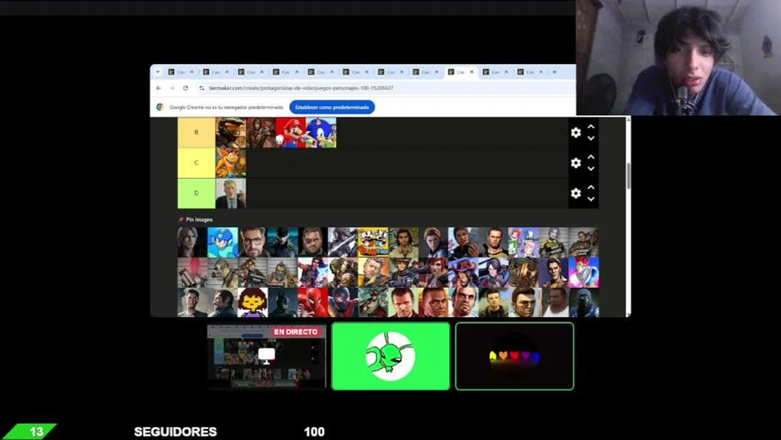
Task: Click the SEGUIDORES label text
Action: coord(175,431)
